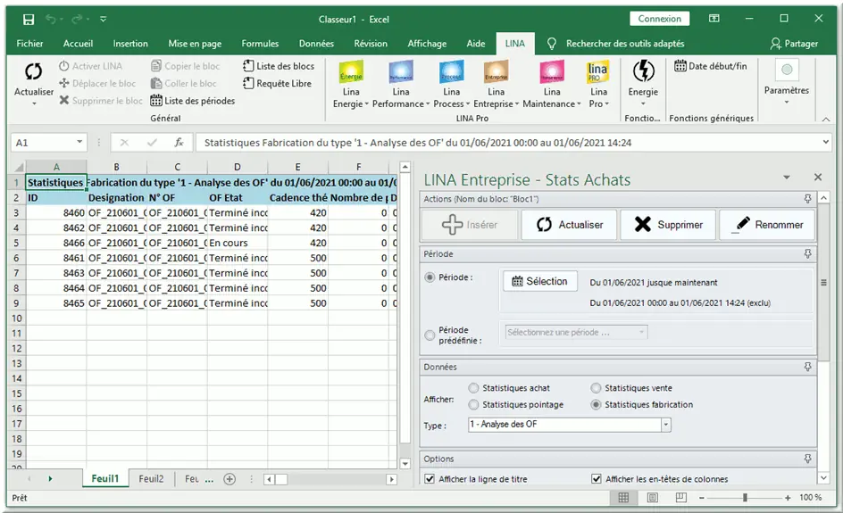The image size is (843, 513).
Task: Click the Connexion button
Action: (x=660, y=19)
